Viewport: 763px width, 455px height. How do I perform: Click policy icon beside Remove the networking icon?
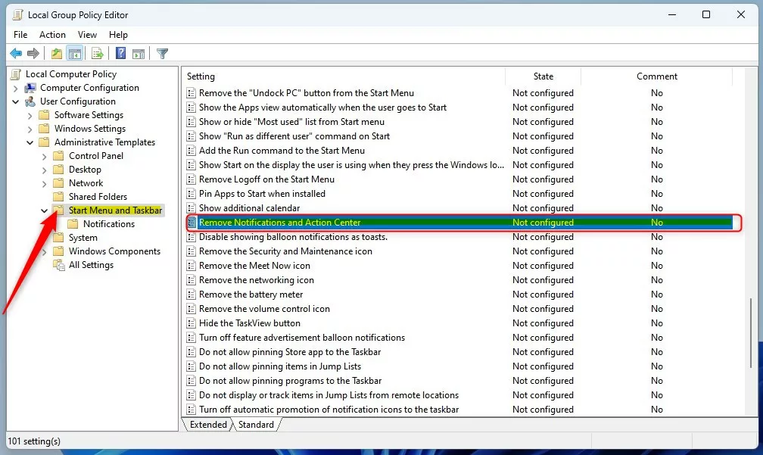coord(192,280)
